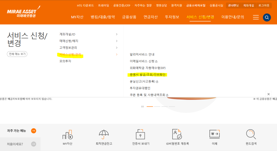Screen dimensions: 277x151
Task: Open 알리미서비스 안내 link
Action: tap(142, 54)
